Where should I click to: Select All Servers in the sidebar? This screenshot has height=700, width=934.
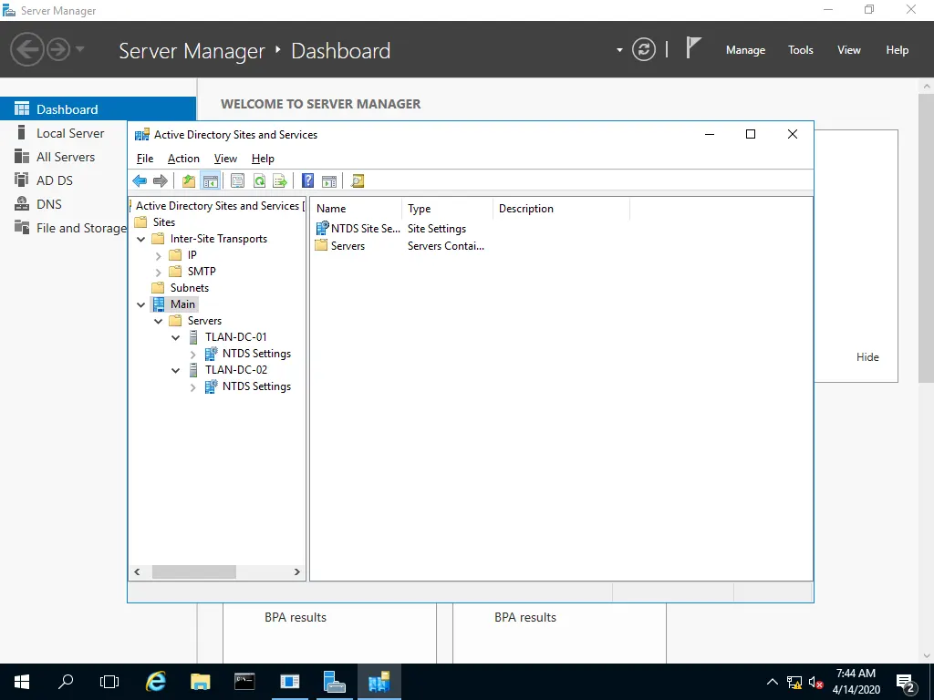coord(66,157)
